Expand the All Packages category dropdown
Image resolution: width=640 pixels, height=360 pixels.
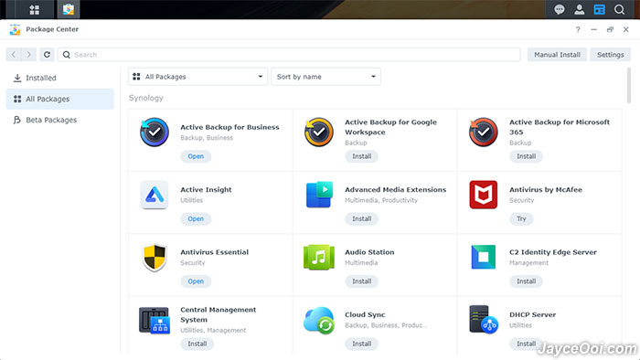(197, 77)
